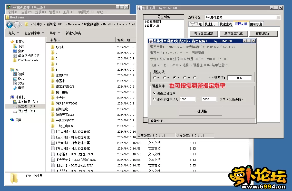This screenshot has height=191, width=292.
Task: Select the 冰雪BOSS folder
Action: click(60, 75)
